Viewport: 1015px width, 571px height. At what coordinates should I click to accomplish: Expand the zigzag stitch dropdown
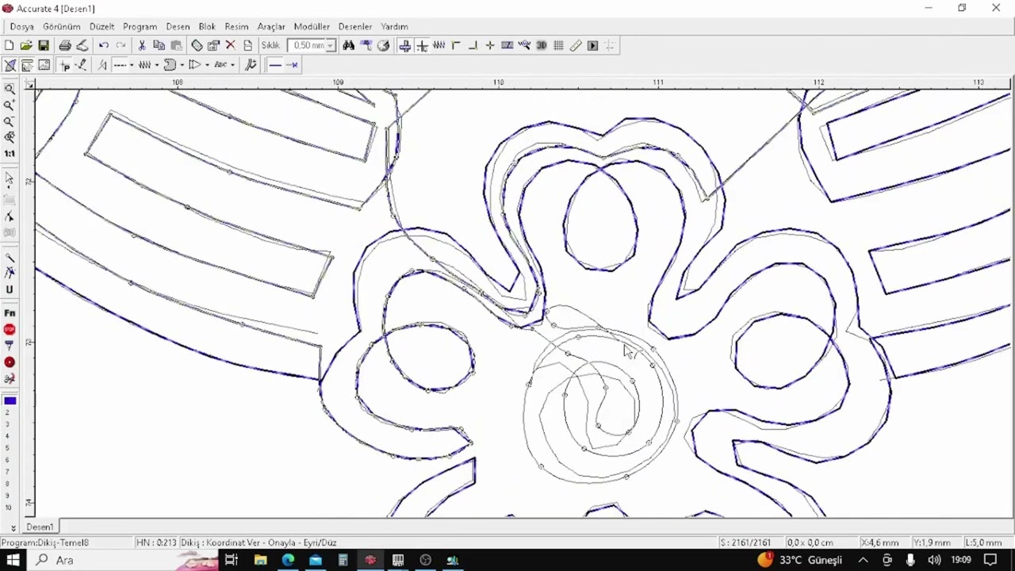(x=157, y=65)
